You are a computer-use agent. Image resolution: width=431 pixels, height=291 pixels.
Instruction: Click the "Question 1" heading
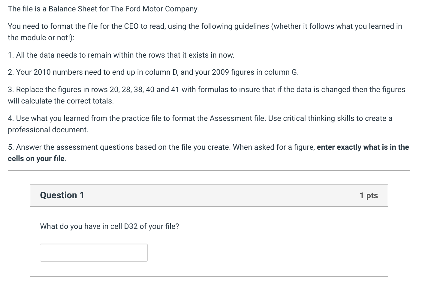62,195
